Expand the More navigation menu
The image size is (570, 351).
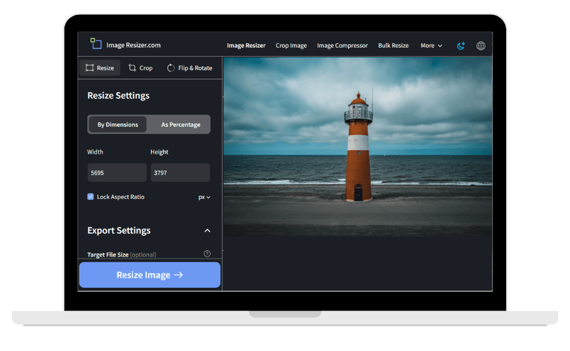(430, 45)
